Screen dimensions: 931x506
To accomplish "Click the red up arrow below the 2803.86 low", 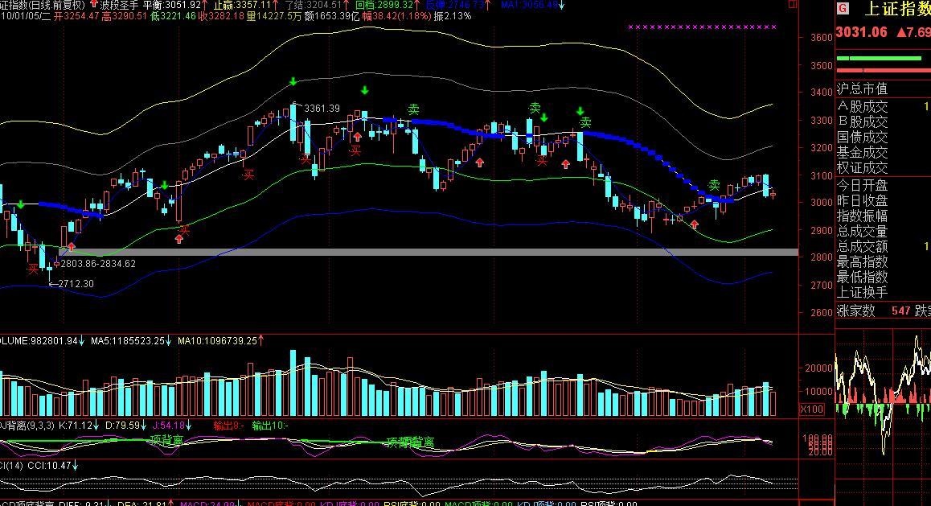I will point(72,247).
